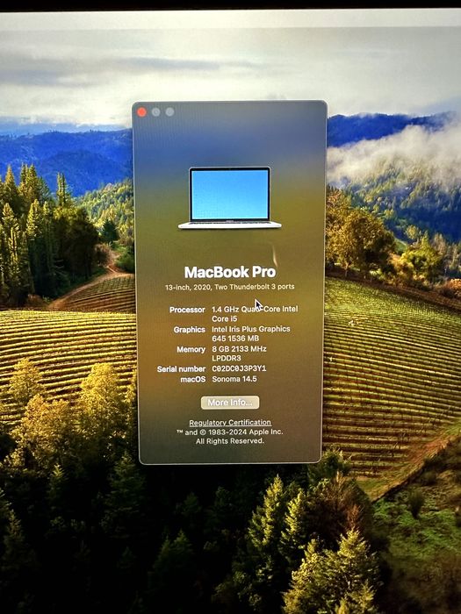461x614 pixels.
Task: Close the About This Mac window
Action: click(x=142, y=112)
